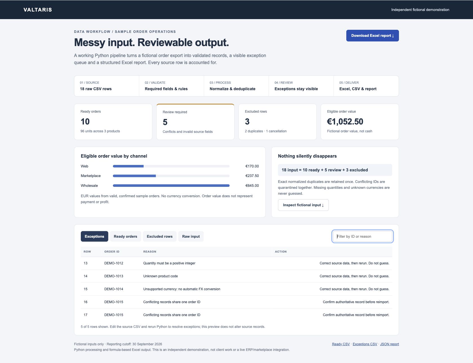This screenshot has width=473, height=363.
Task: Switch to the Ready orders tab
Action: coord(125,237)
